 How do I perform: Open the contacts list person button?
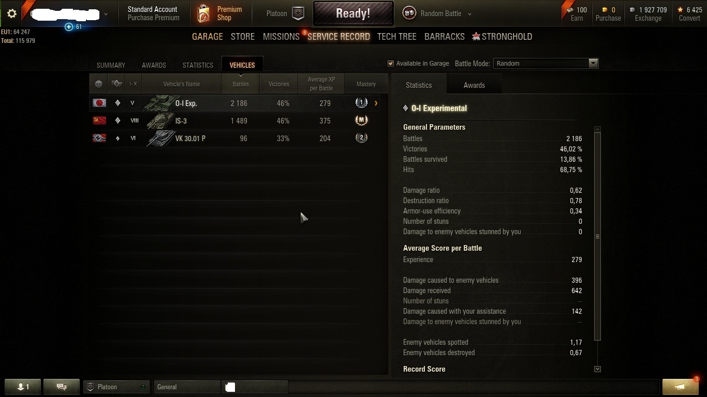click(x=23, y=387)
